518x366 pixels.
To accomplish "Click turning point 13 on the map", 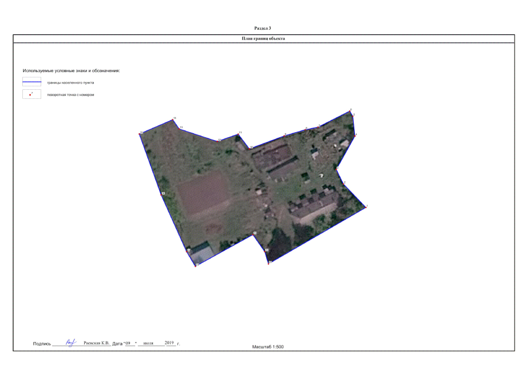I will pos(180,129).
